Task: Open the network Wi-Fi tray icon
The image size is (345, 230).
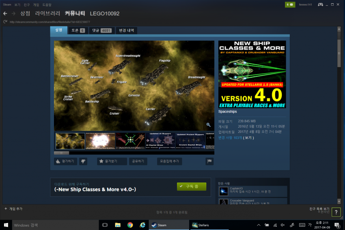Action: pyautogui.click(x=275, y=225)
